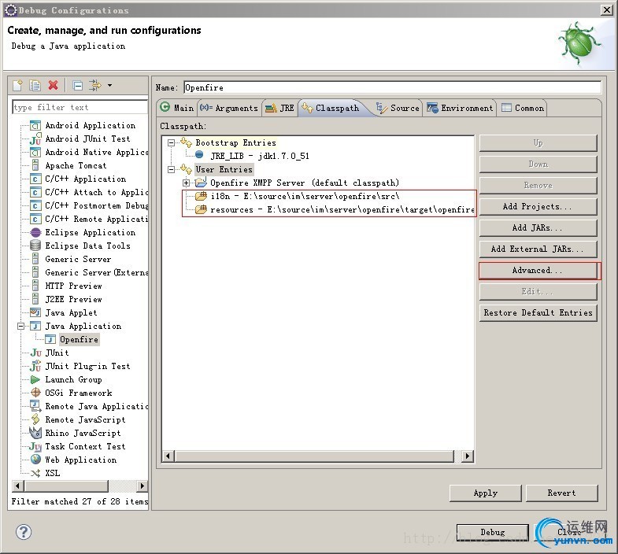
Task: Expand the Openfire XMPP Server entry
Action: [x=186, y=183]
